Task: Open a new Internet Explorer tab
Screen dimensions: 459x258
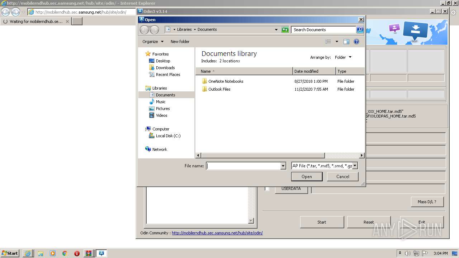Action: click(77, 21)
